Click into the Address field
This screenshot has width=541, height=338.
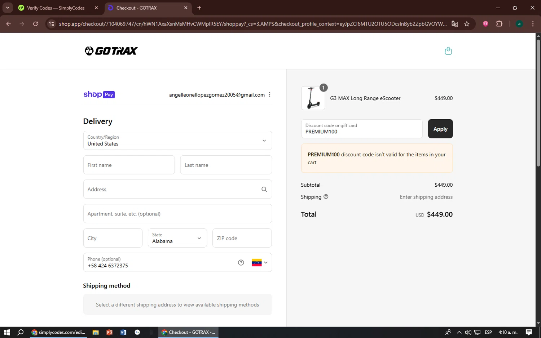177,189
